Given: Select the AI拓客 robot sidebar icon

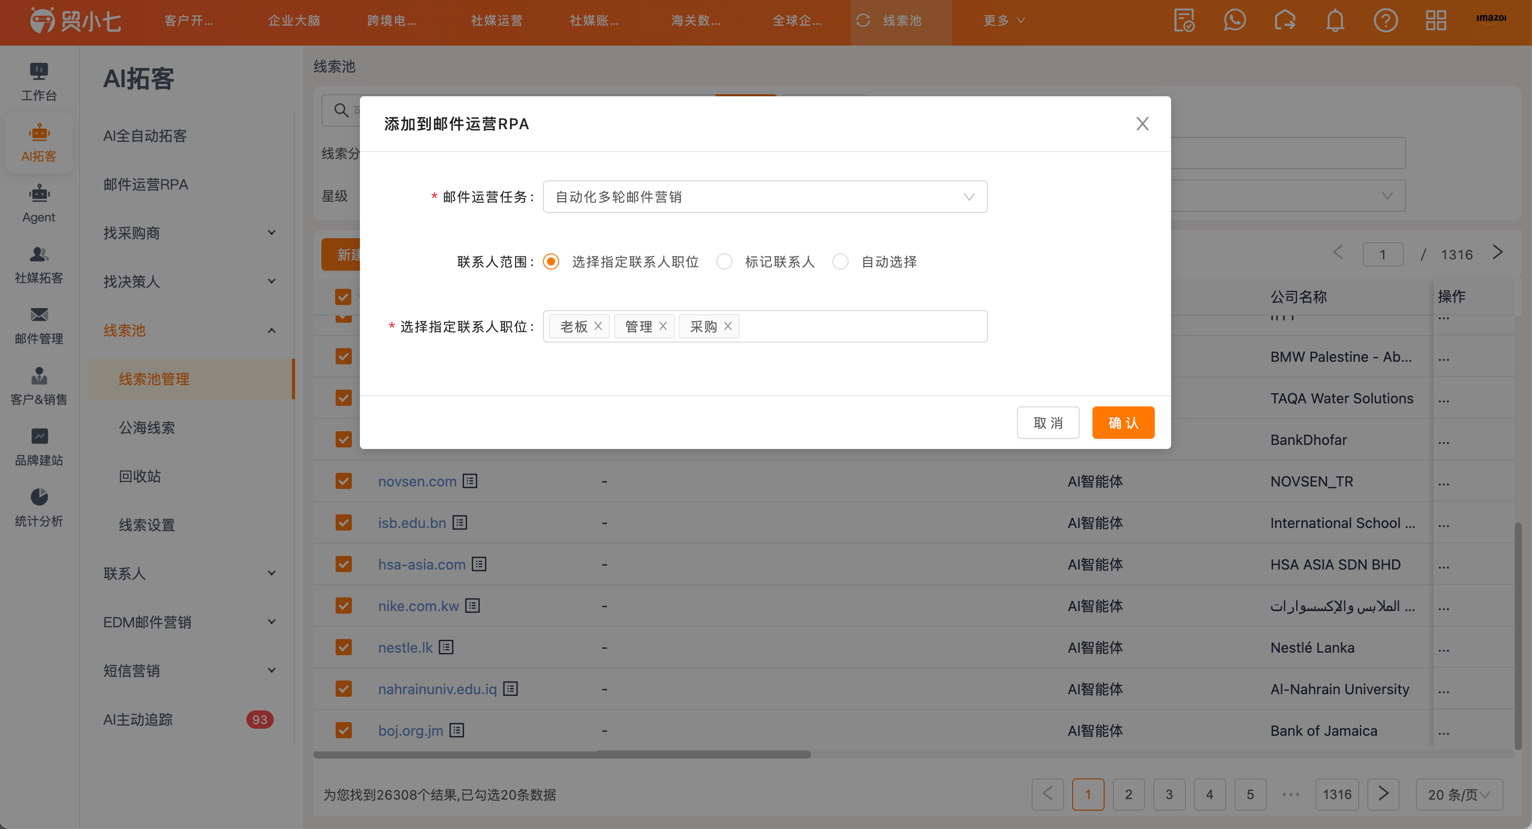Looking at the screenshot, I should pyautogui.click(x=39, y=142).
